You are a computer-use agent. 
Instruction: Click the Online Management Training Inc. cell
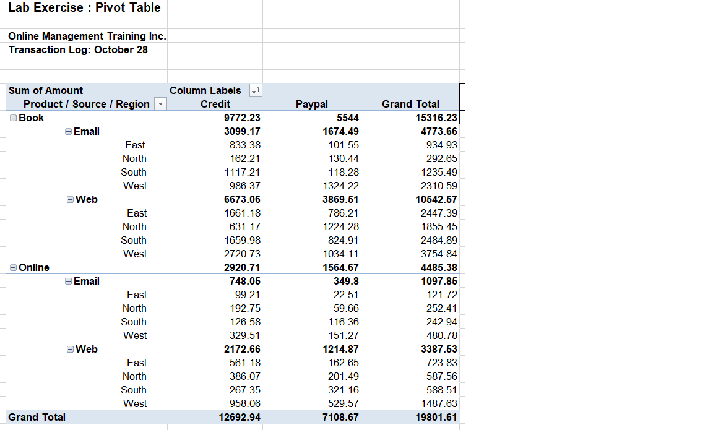click(87, 36)
